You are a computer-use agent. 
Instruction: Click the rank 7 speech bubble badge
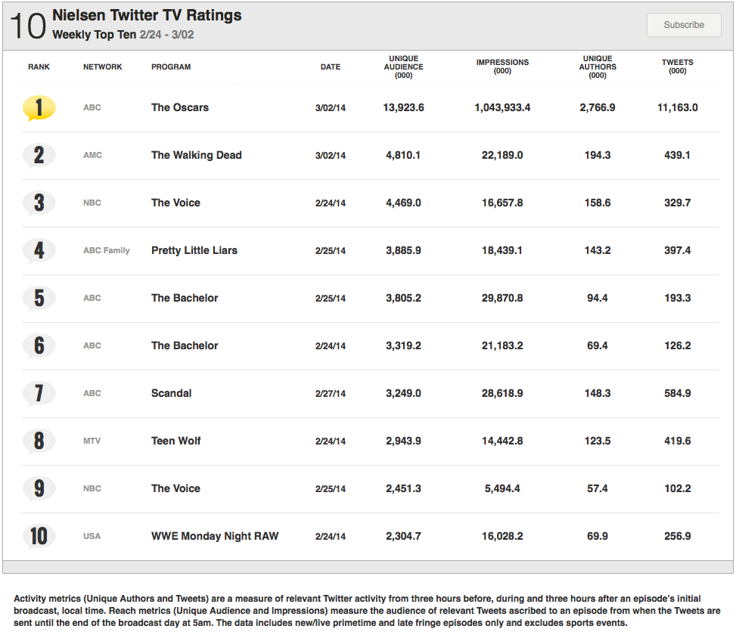coord(39,394)
